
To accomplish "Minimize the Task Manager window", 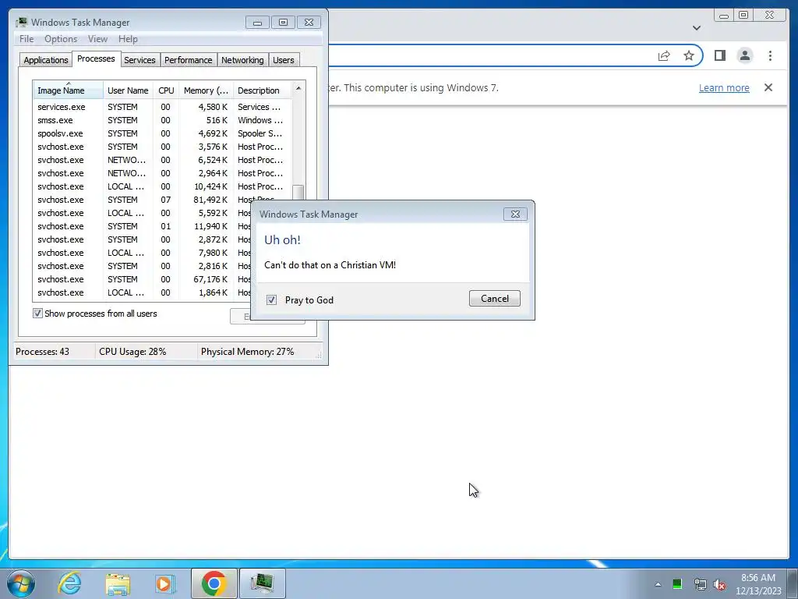I will pyautogui.click(x=257, y=23).
